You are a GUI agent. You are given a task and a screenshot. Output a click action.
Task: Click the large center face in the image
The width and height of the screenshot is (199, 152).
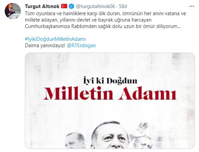pos(110,135)
